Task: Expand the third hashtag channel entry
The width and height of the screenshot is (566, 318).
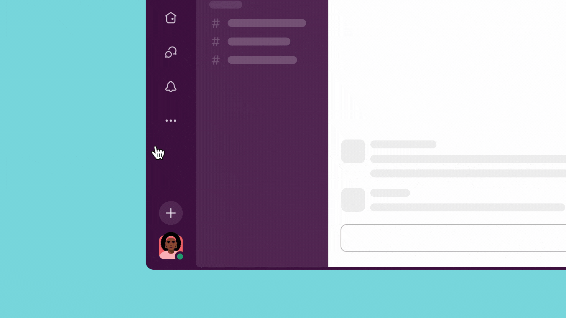Action: click(261, 60)
